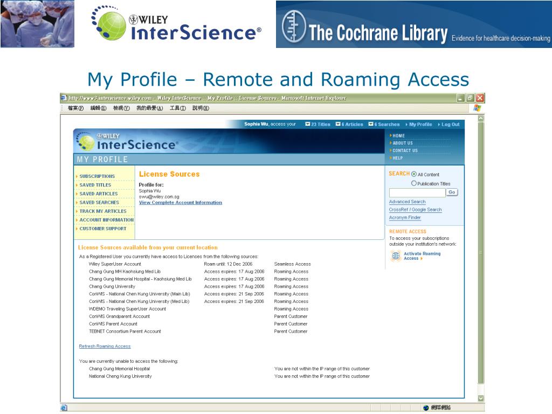Click the Refresh Roaming Access link
This screenshot has width=552, height=414.
pos(105,347)
